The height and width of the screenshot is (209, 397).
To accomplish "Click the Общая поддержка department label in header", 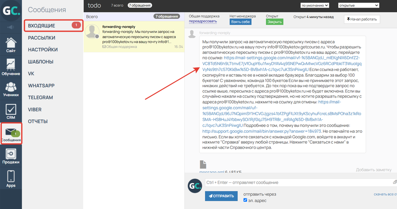I will (204, 16).
